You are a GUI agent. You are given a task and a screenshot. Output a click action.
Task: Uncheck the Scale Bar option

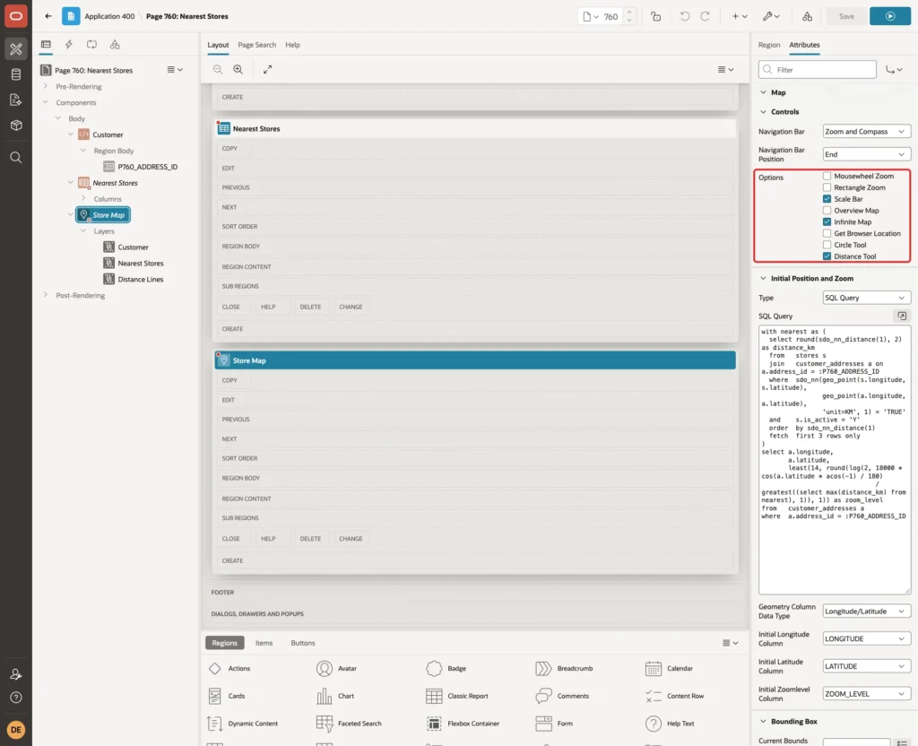coord(827,199)
